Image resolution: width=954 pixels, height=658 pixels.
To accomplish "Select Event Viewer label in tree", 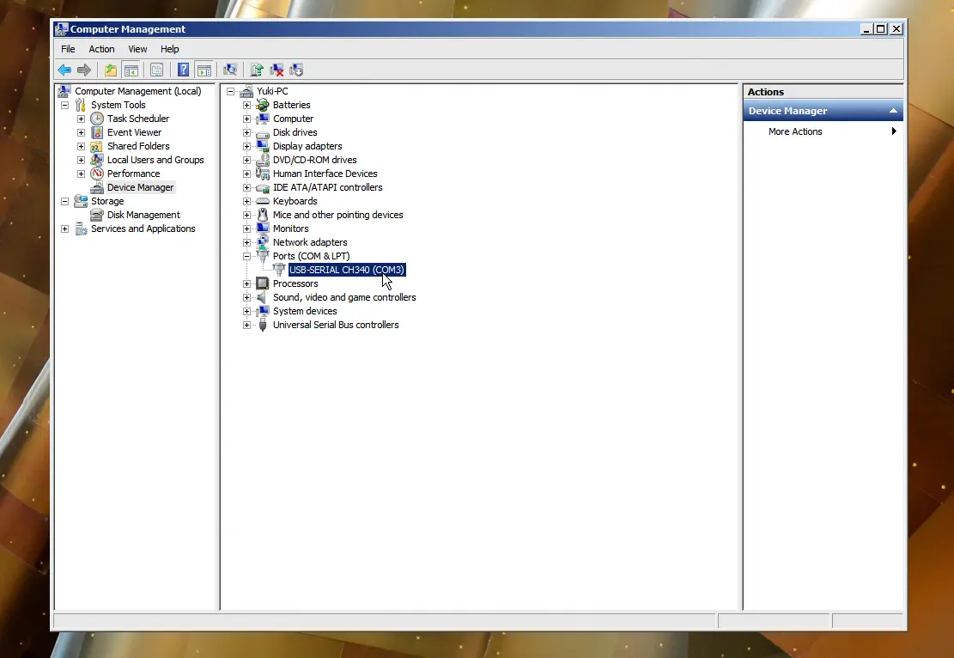I will pos(135,132).
